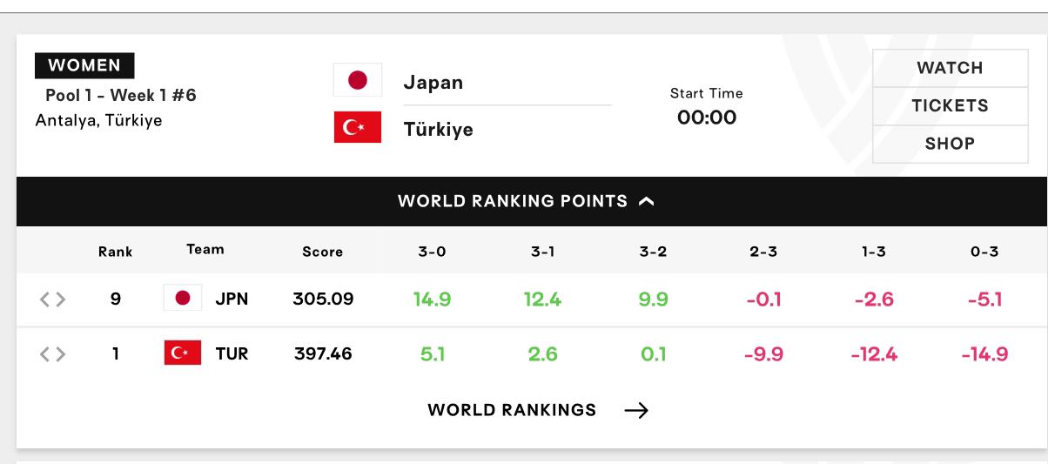The width and height of the screenshot is (1048, 464).
Task: Collapse the World Ranking Points chevron
Action: [646, 201]
